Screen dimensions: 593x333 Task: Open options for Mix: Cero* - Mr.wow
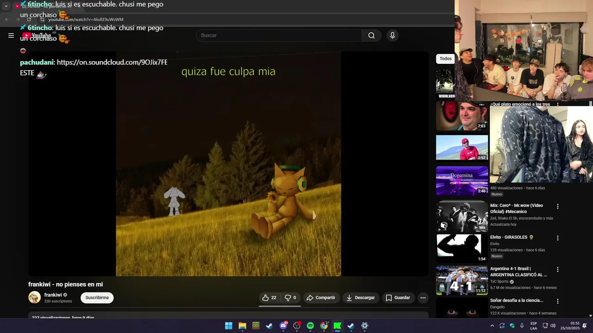(558, 206)
